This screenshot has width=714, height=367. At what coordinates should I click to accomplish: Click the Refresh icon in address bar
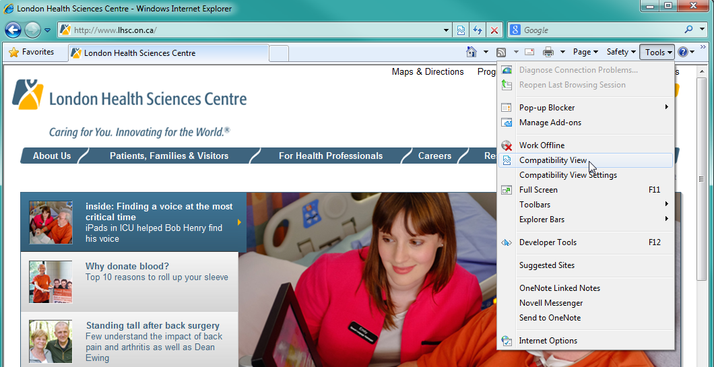click(x=477, y=30)
